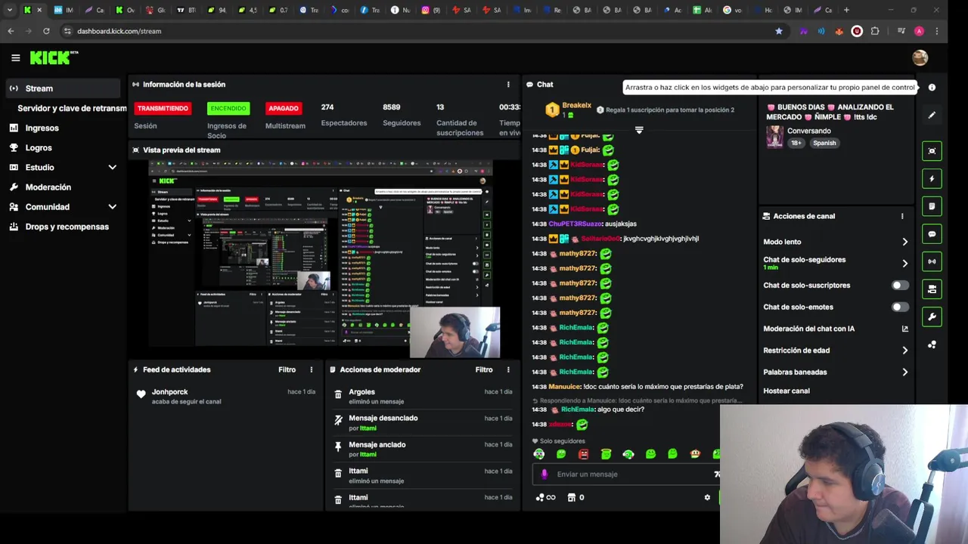
Task: Open Filtro in Feed de actividades
Action: coord(287,369)
